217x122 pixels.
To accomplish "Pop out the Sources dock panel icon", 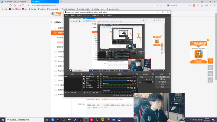I will 101,74.
